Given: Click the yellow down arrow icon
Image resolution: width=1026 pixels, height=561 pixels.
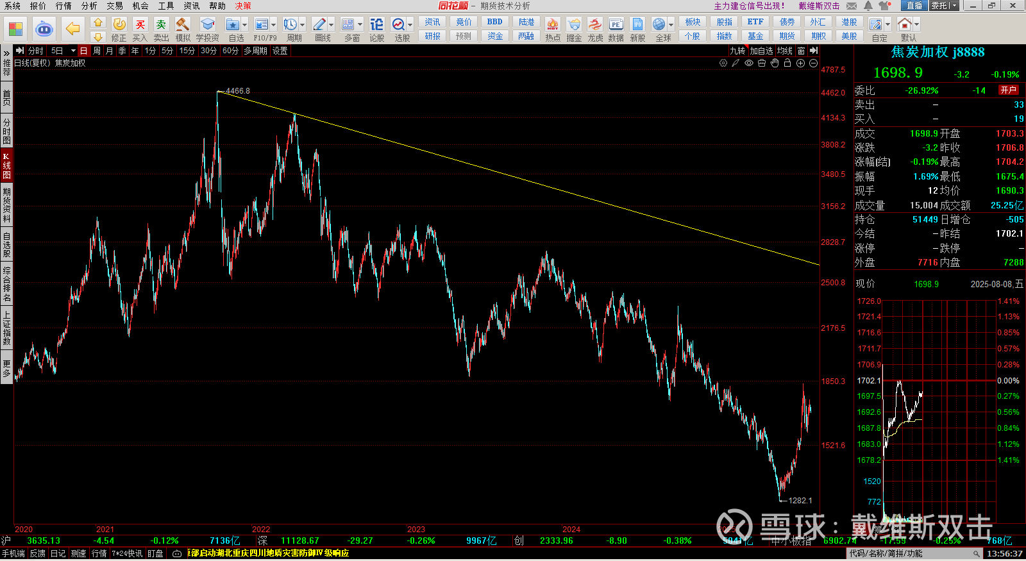Looking at the screenshot, I should tap(98, 37).
